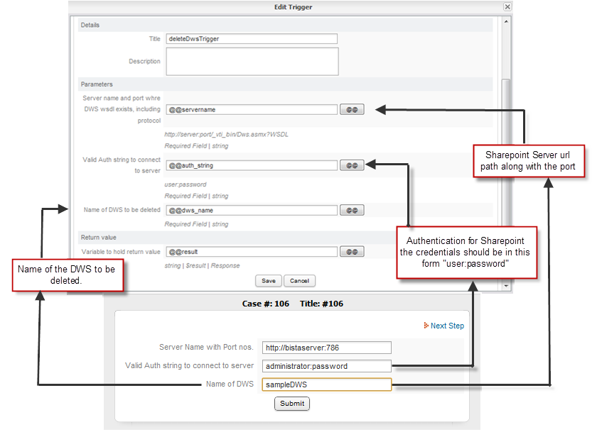597x432 pixels.
Task: Click the @@ button beside the result field
Action: point(352,252)
